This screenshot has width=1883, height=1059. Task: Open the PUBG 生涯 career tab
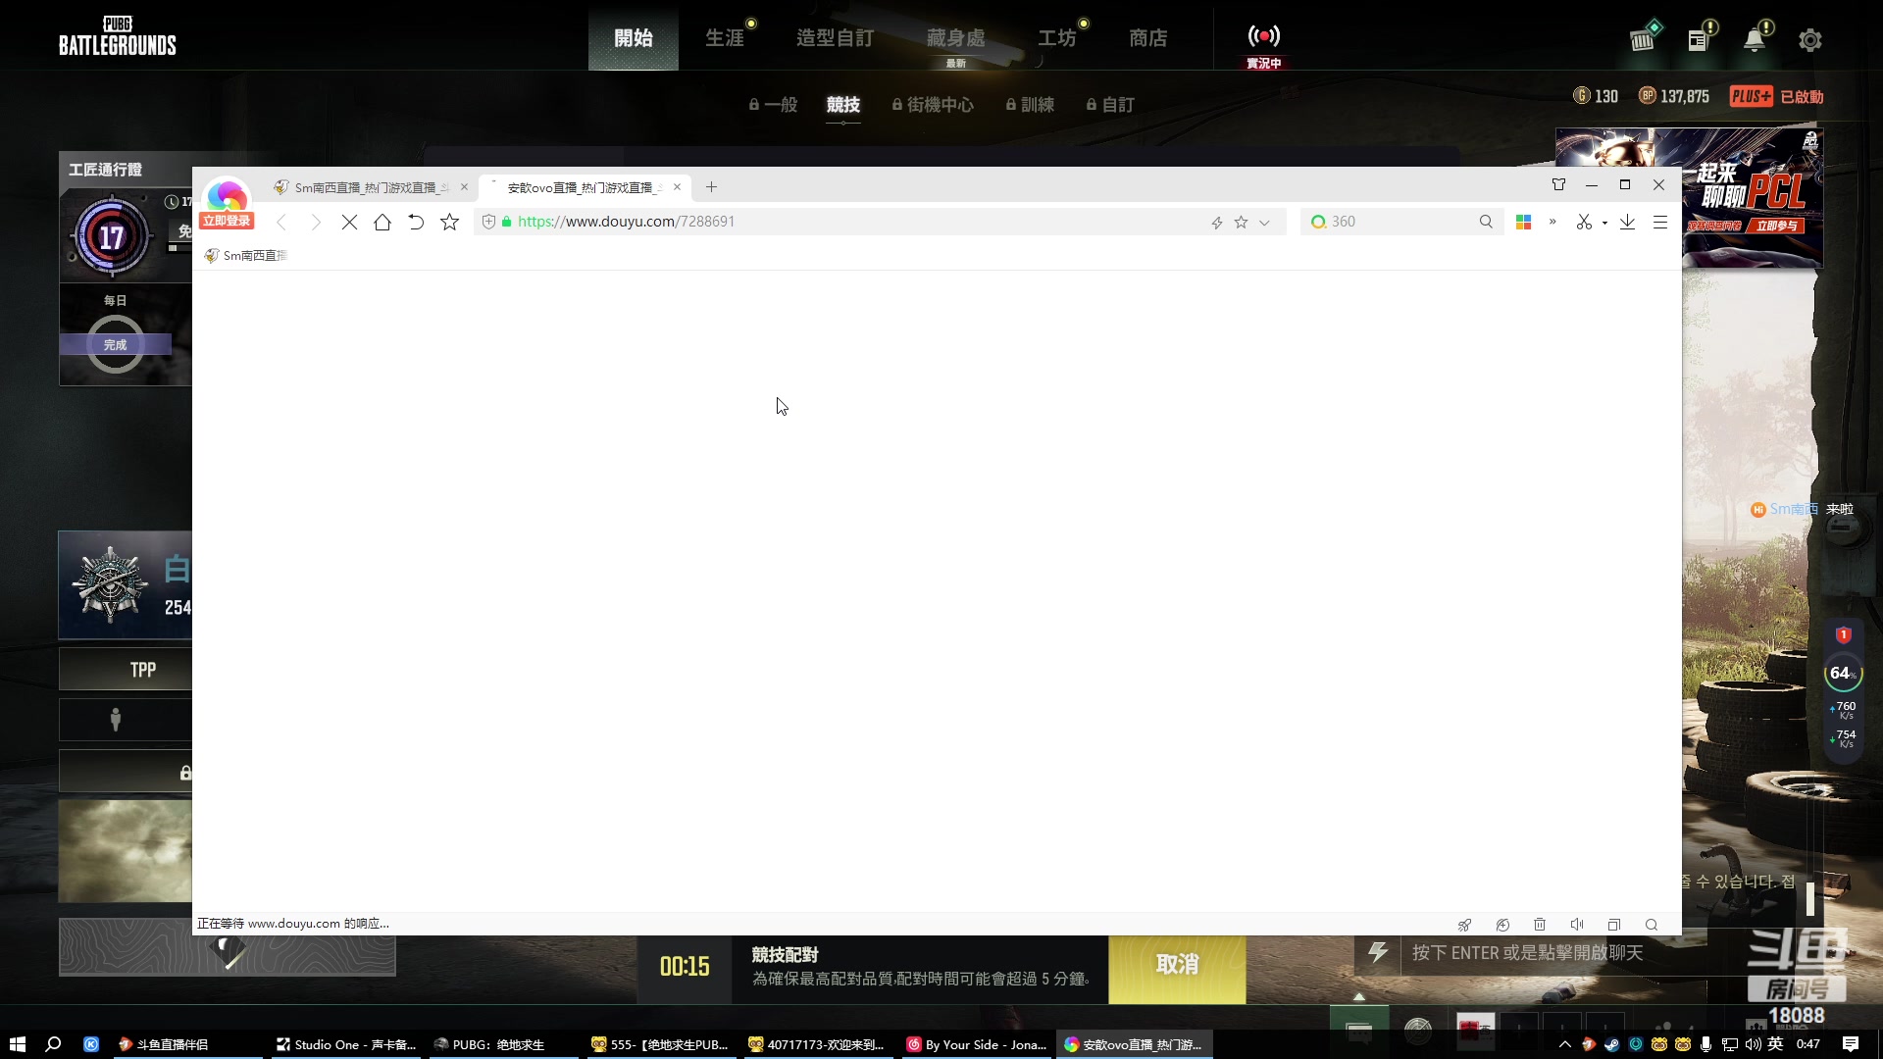point(725,38)
